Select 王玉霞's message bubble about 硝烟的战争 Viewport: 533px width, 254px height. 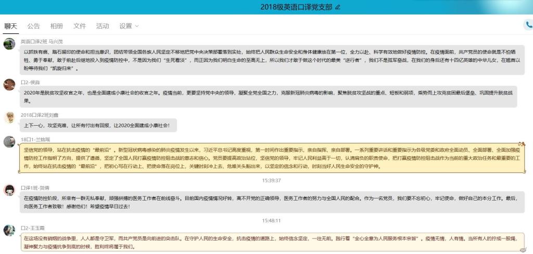(271, 243)
